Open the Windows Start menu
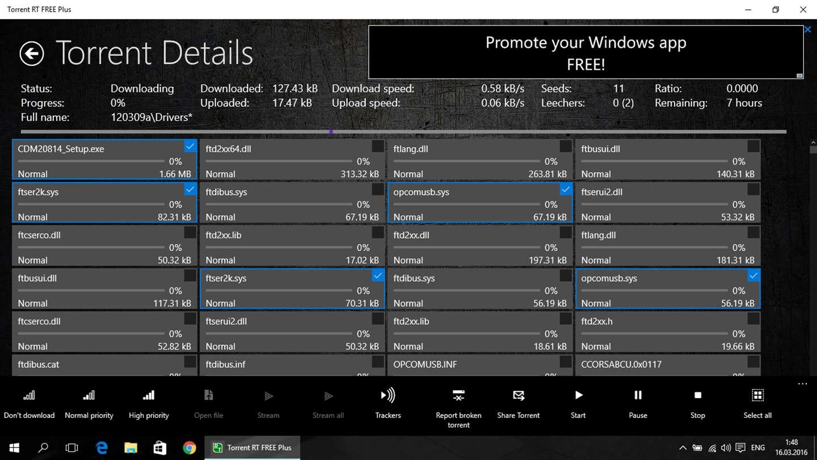Viewport: 817px width, 460px height. pyautogui.click(x=14, y=448)
